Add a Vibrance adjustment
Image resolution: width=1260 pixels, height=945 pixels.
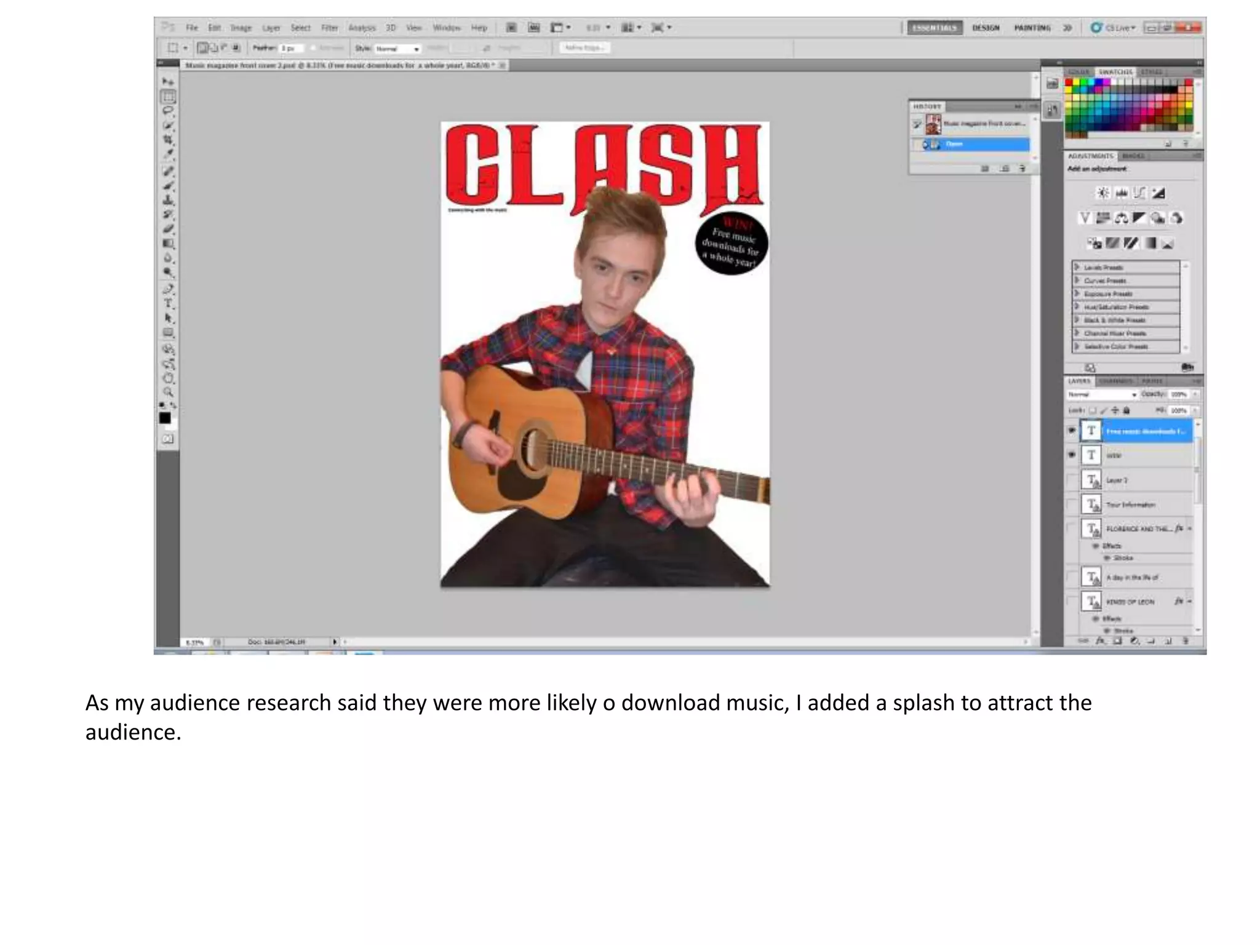pyautogui.click(x=1085, y=218)
